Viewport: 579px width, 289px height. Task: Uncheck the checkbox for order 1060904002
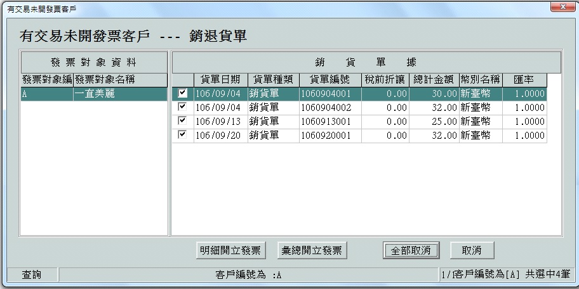coord(182,107)
